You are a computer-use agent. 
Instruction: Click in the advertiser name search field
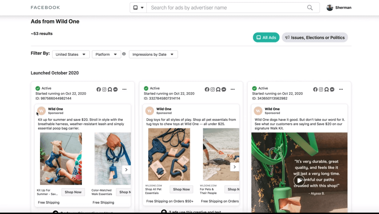coord(226,8)
